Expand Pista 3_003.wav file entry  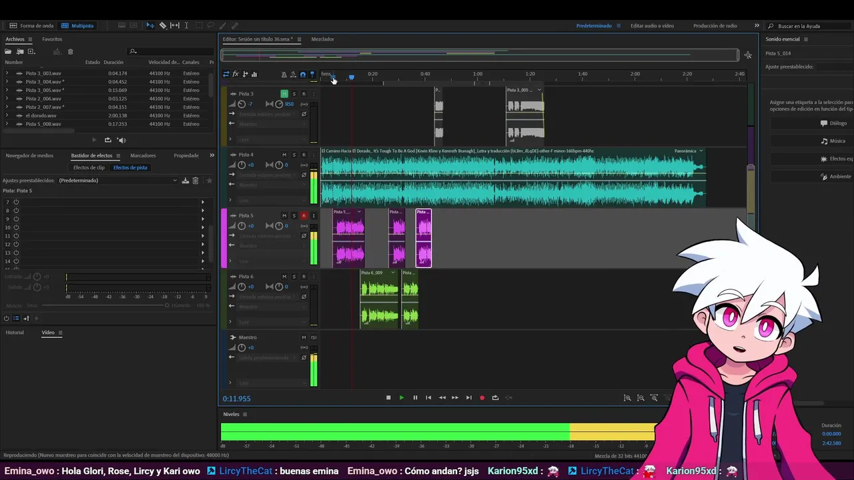[x=7, y=73]
